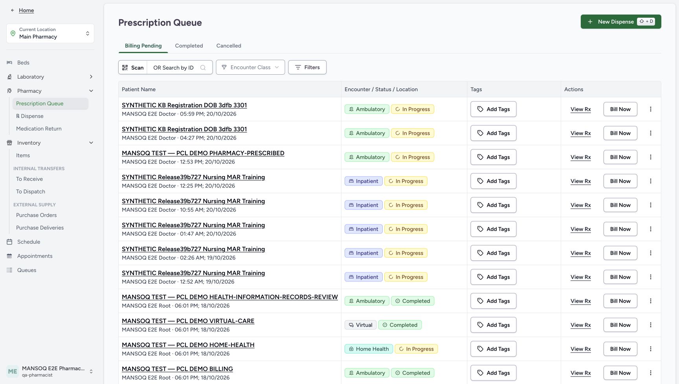Click the Home link

[26, 10]
